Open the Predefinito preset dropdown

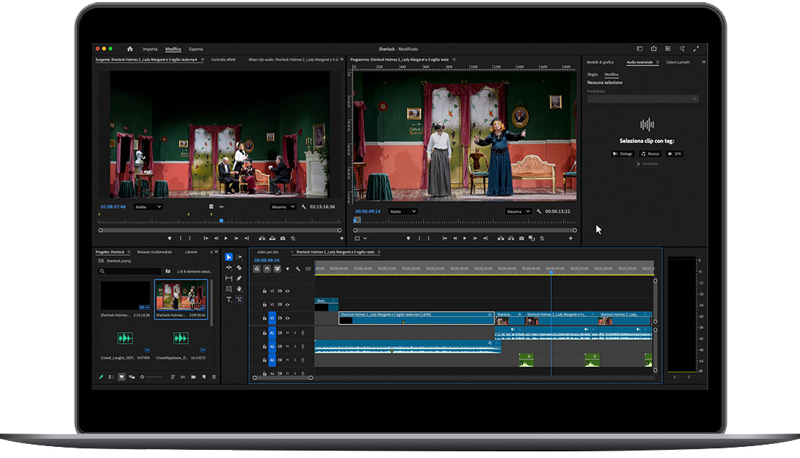coord(642,99)
